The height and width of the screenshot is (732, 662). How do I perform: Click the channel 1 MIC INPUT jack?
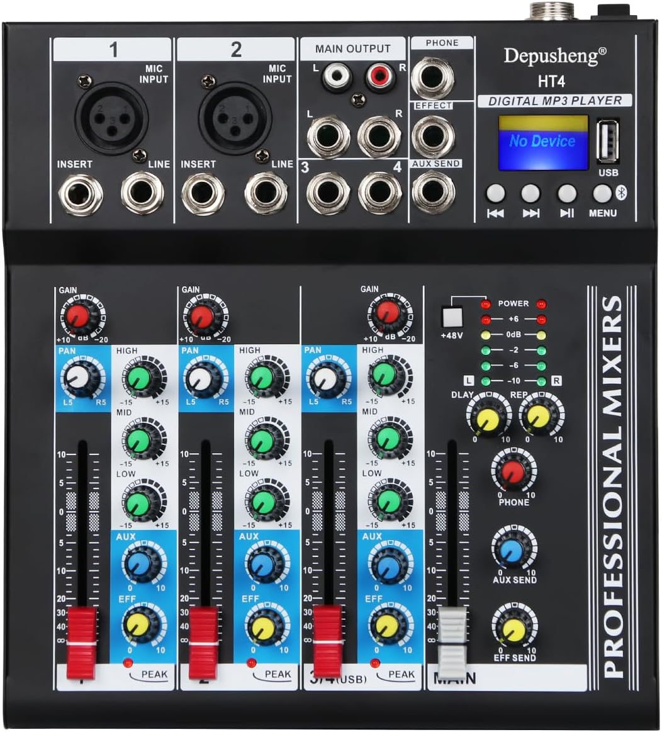pyautogui.click(x=107, y=120)
